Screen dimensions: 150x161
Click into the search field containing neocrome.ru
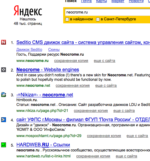[x=107, y=12]
